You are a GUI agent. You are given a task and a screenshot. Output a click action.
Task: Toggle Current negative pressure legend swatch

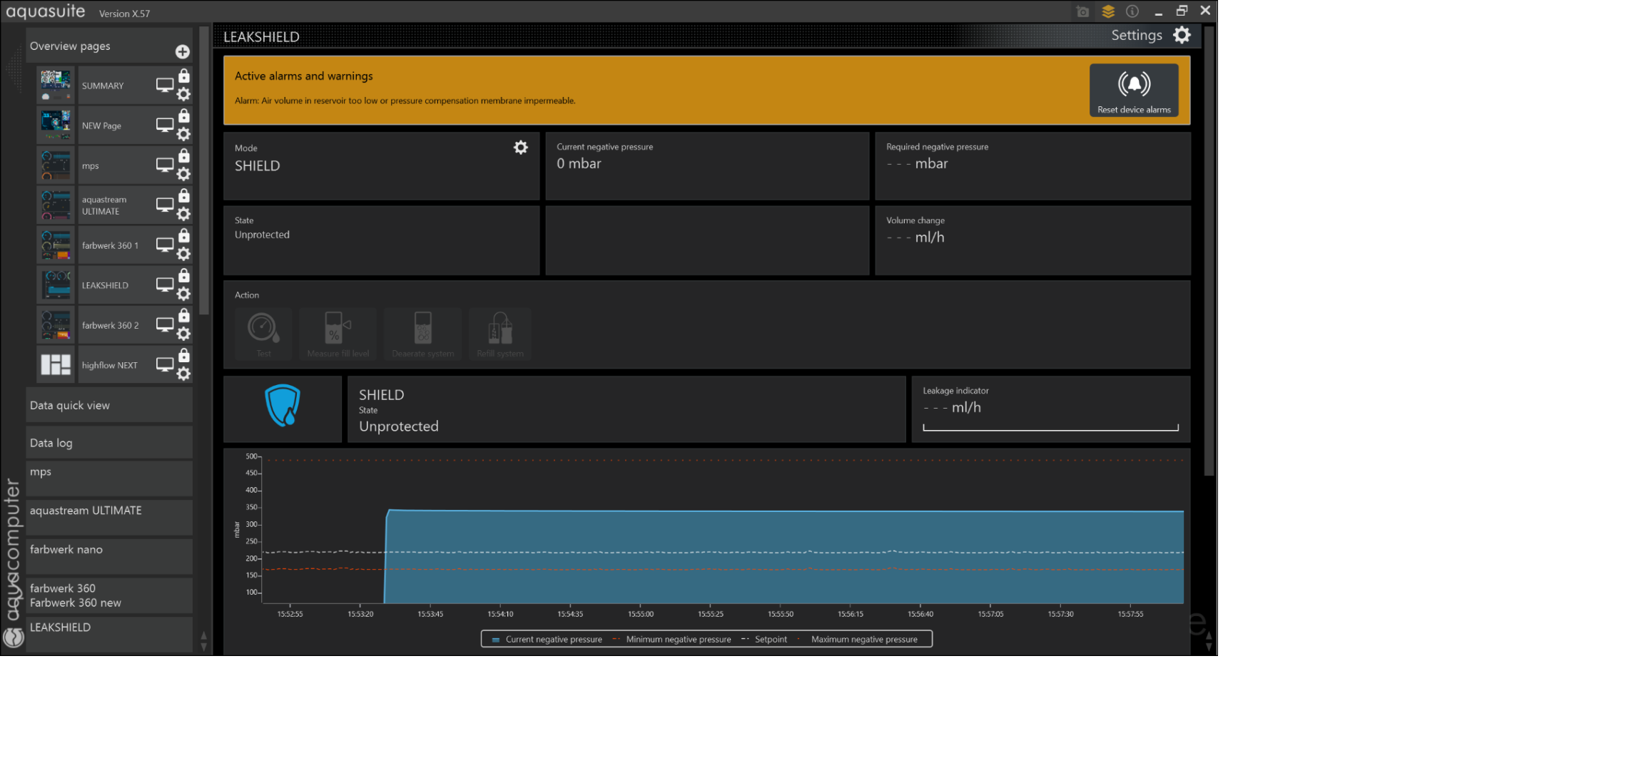pos(496,640)
